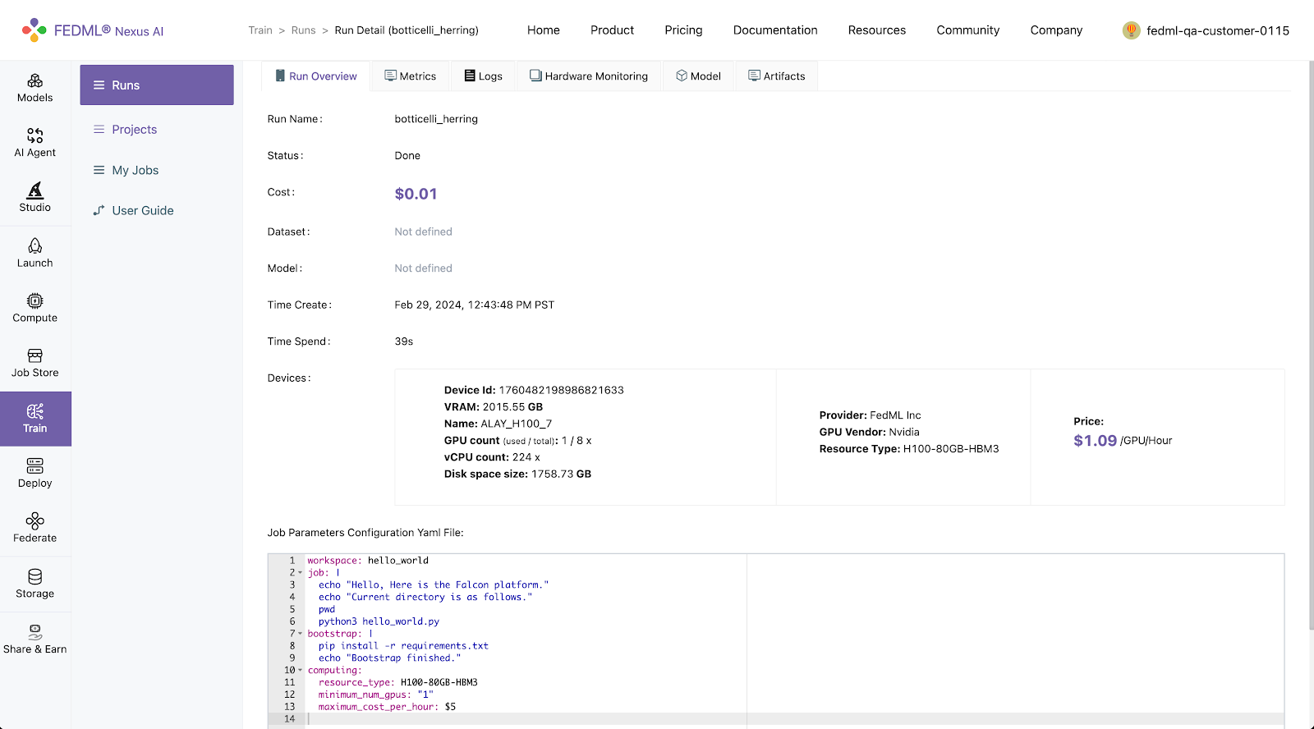Open the Home navigation link
Viewport: 1314px width, 729px height.
[x=544, y=30]
